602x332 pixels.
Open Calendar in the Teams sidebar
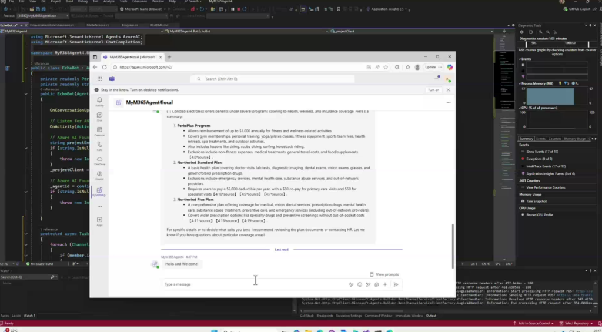(x=99, y=131)
